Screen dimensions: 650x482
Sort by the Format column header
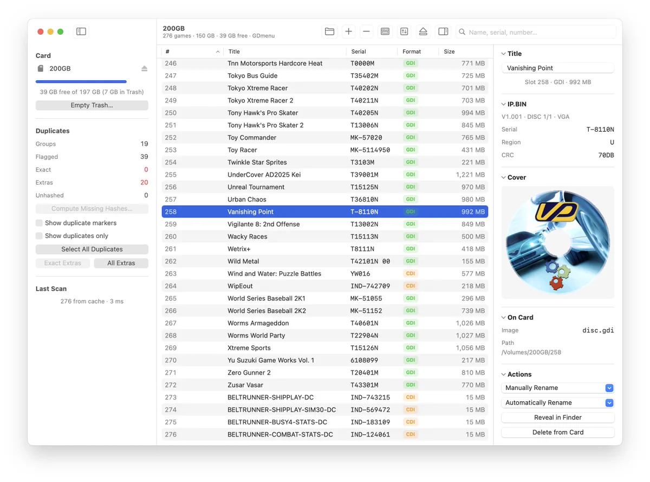click(418, 52)
